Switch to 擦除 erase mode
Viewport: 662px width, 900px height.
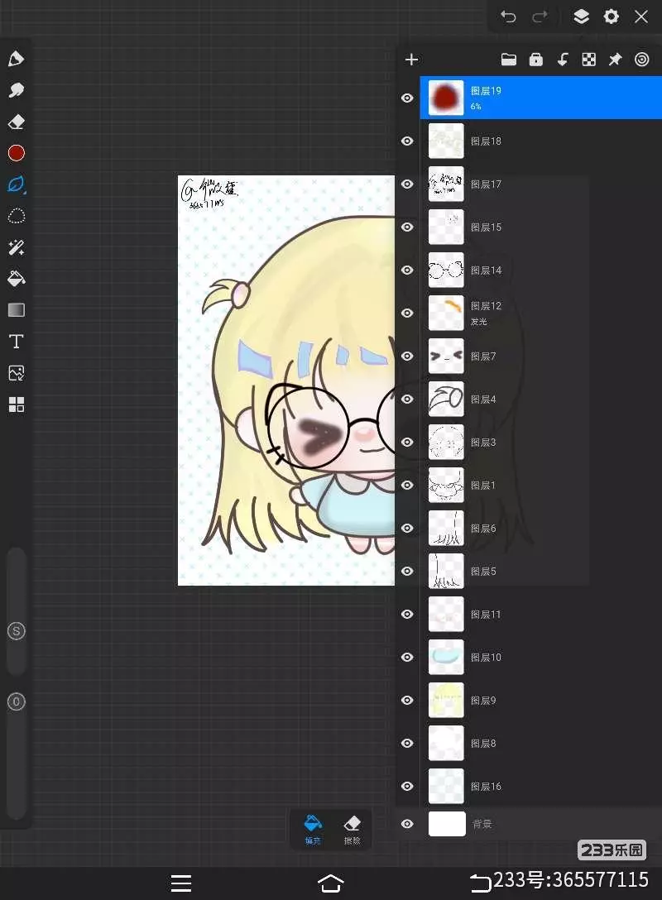tap(352, 828)
